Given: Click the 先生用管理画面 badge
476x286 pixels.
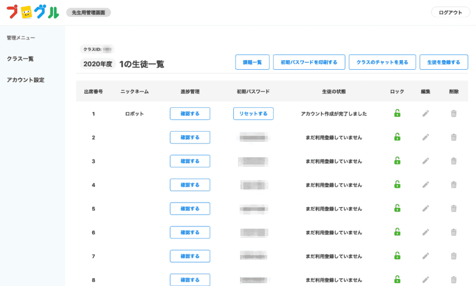Looking at the screenshot, I should coord(88,13).
